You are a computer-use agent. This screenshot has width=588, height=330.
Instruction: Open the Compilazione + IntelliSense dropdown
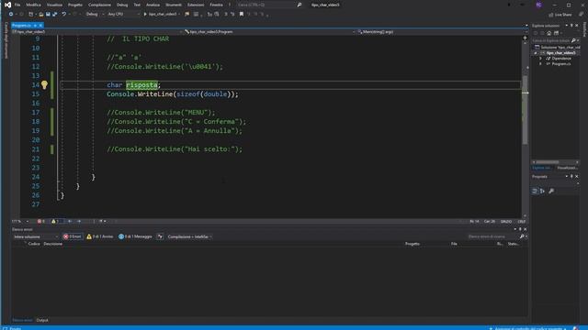click(x=190, y=236)
